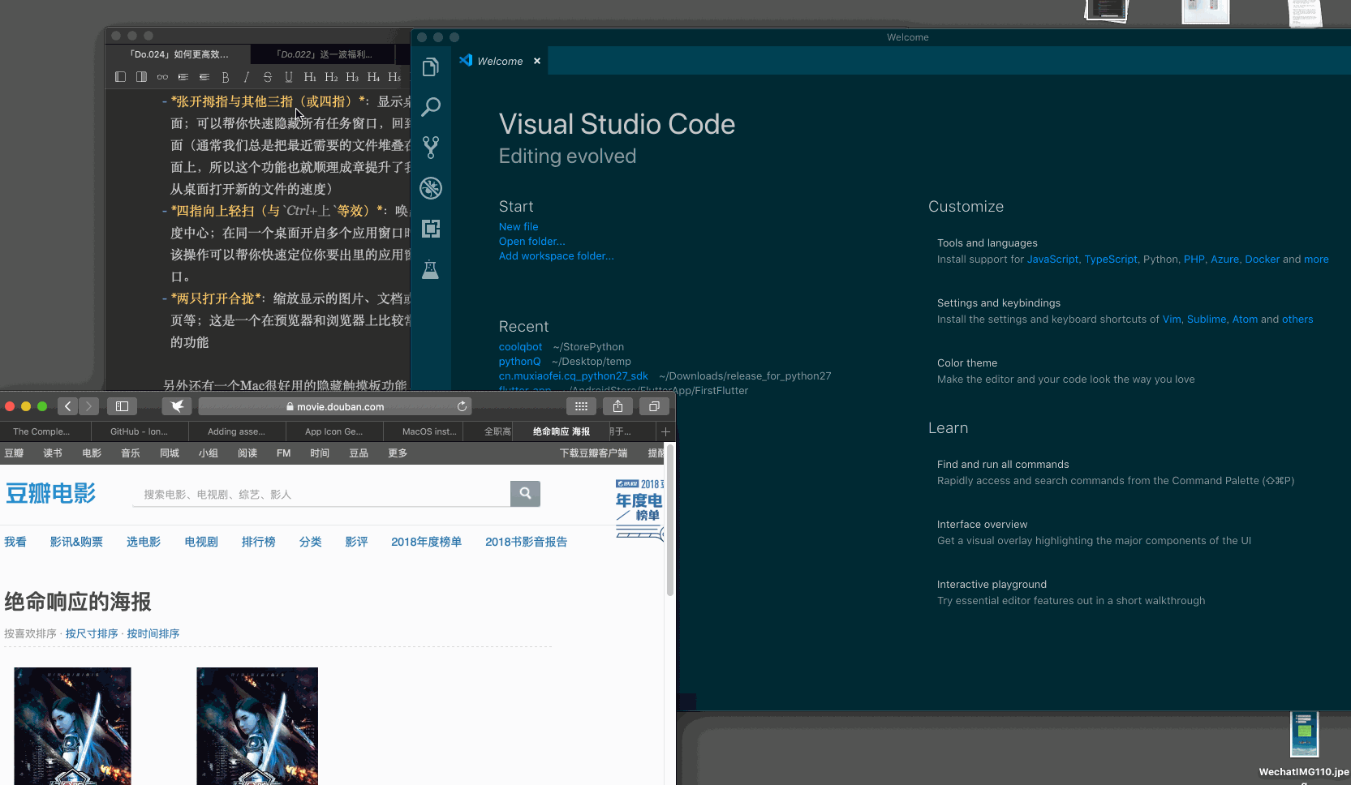The image size is (1351, 785).
Task: Switch to 'GitHub - Ion...' Safari tab
Action: [x=139, y=431]
